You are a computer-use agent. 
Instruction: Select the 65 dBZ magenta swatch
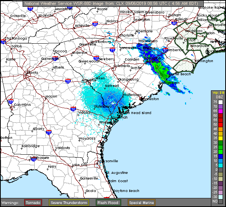(220, 111)
